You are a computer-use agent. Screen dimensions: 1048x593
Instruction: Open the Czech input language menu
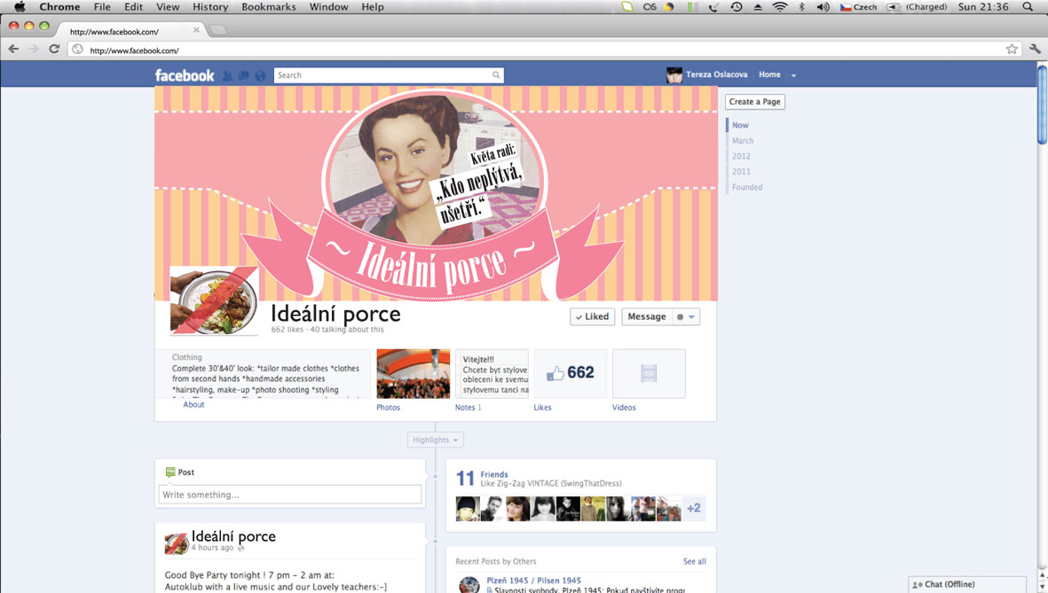858,7
